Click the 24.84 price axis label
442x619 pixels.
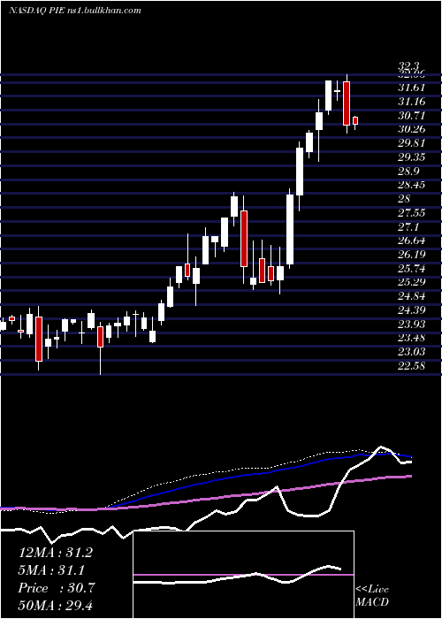411,296
